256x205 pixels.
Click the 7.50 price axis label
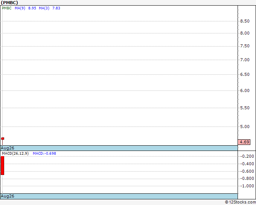245,46
